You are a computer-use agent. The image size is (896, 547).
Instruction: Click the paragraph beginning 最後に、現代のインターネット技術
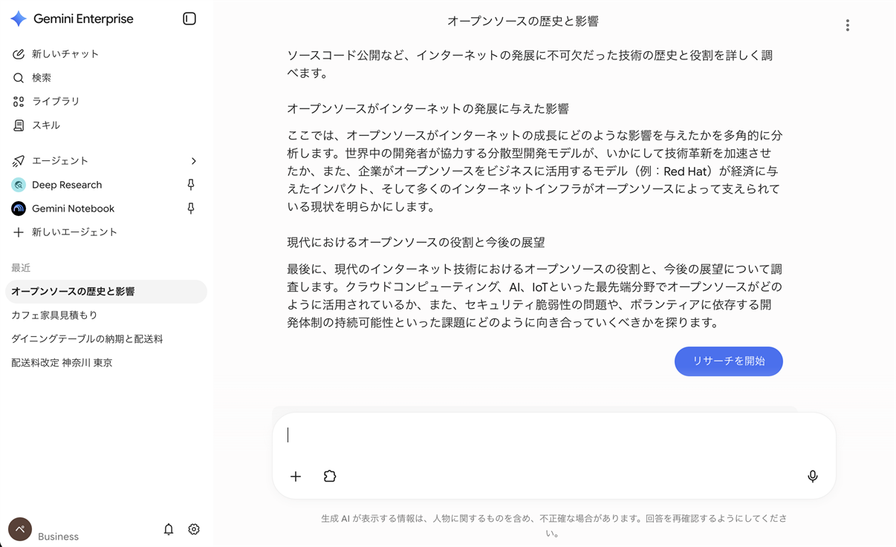point(535,296)
